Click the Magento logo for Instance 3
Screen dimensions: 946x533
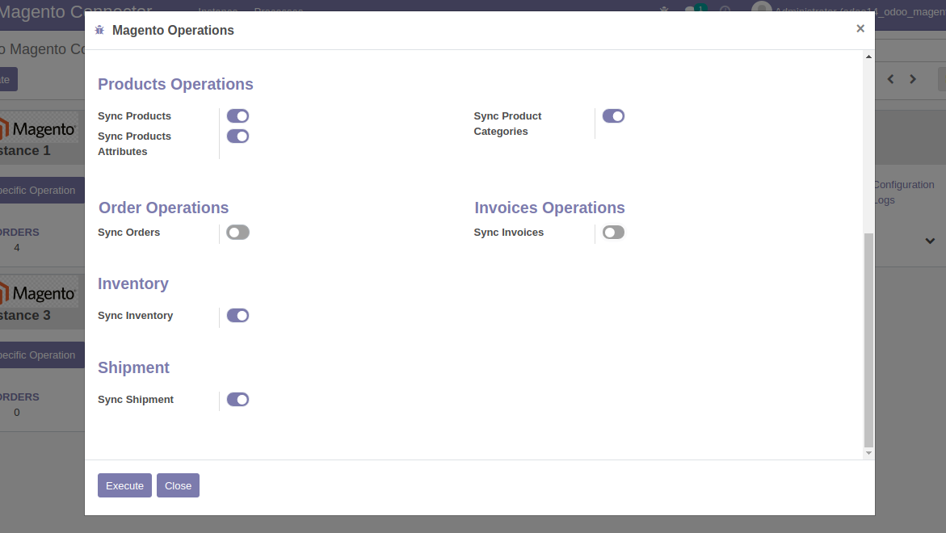[39, 292]
